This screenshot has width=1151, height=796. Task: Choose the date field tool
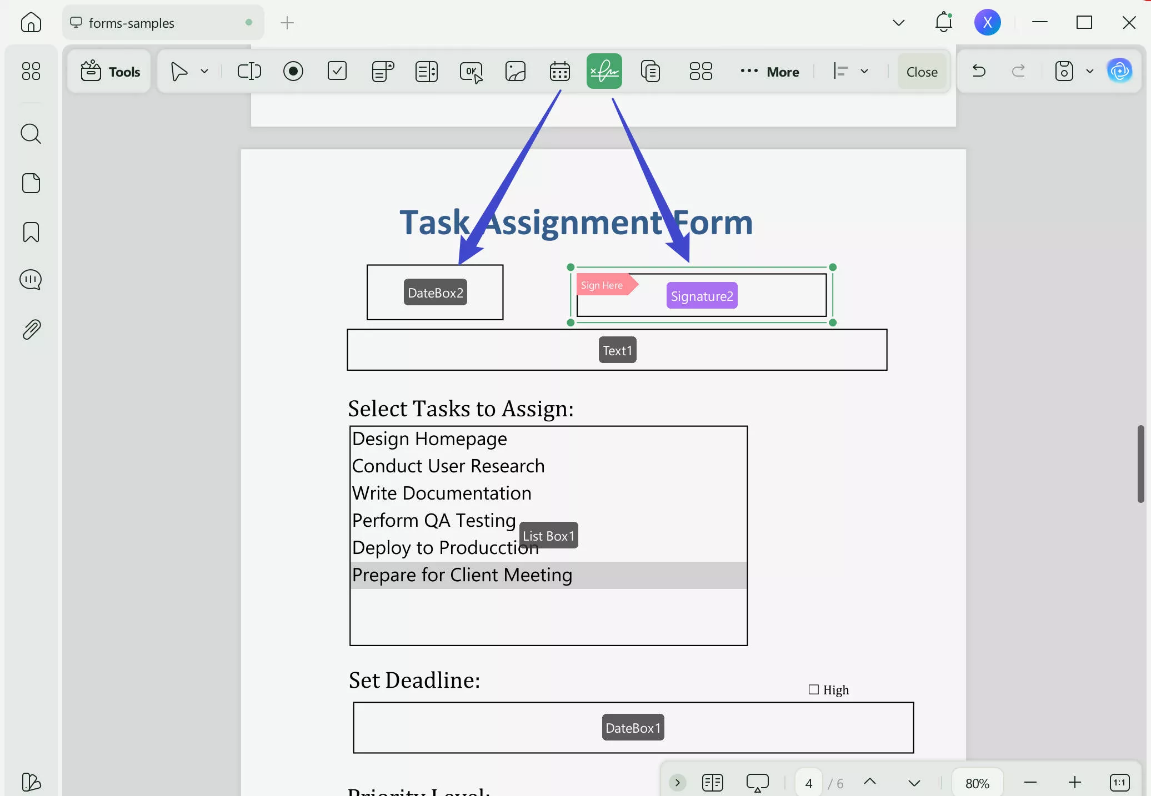[559, 72]
